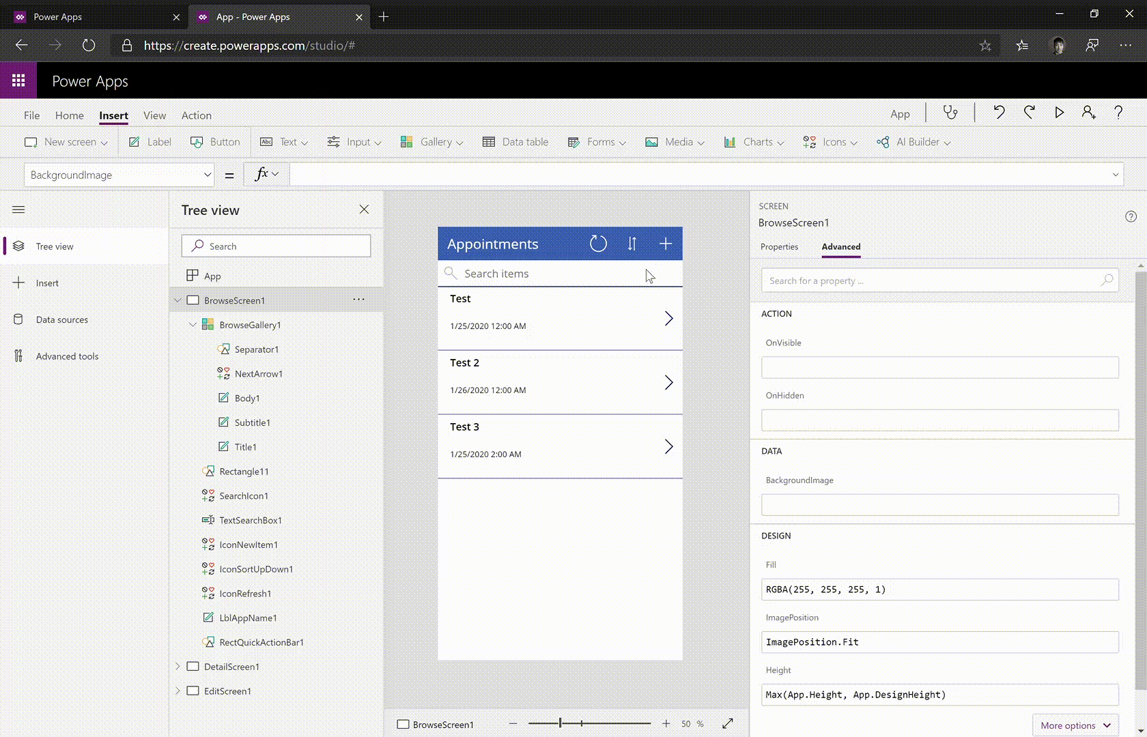1147x737 pixels.
Task: Click the More options button
Action: [x=1076, y=725]
